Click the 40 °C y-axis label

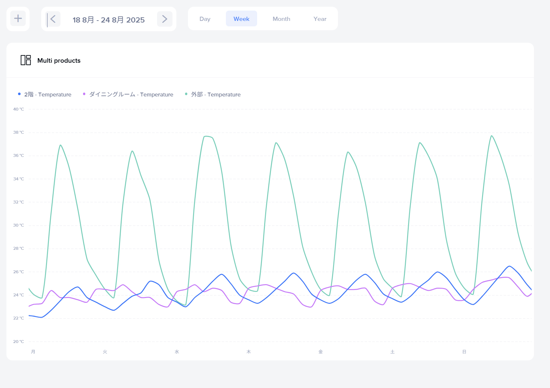18,109
